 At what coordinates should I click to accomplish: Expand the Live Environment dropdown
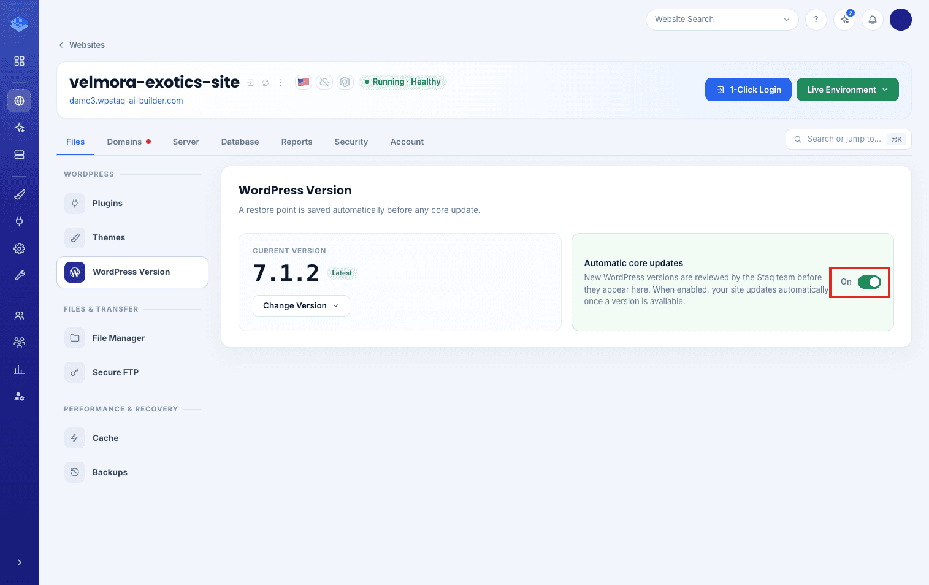(x=847, y=90)
